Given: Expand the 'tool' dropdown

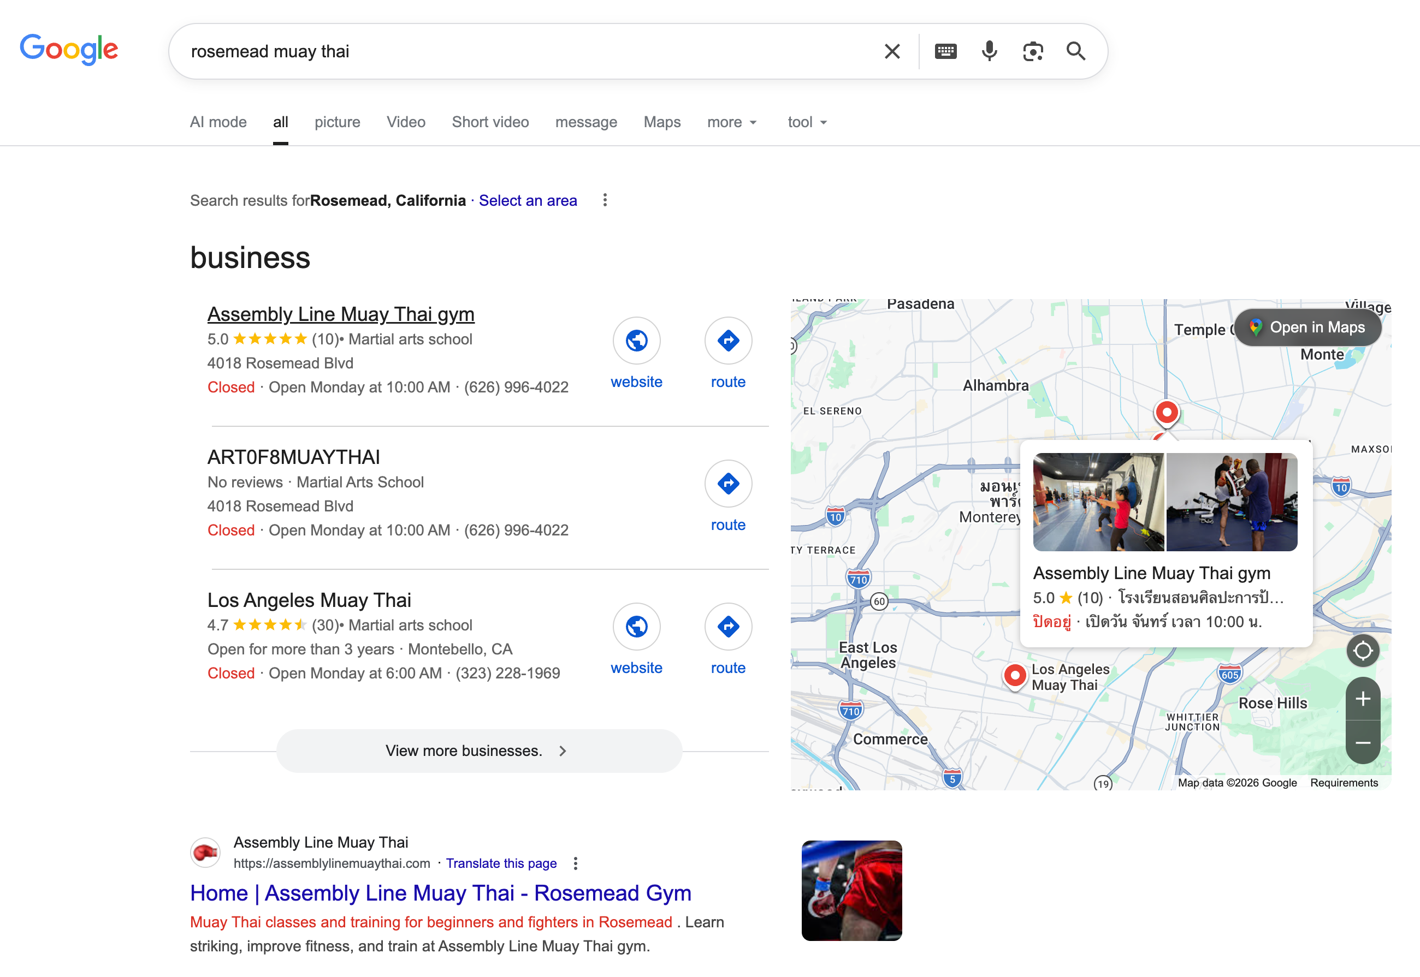Looking at the screenshot, I should 807,122.
